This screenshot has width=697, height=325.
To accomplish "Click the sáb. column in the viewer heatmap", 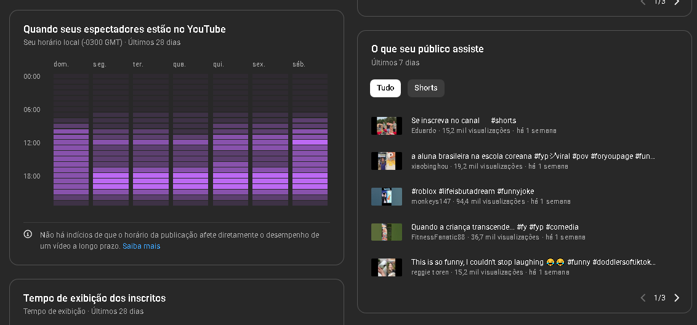I will (310, 140).
